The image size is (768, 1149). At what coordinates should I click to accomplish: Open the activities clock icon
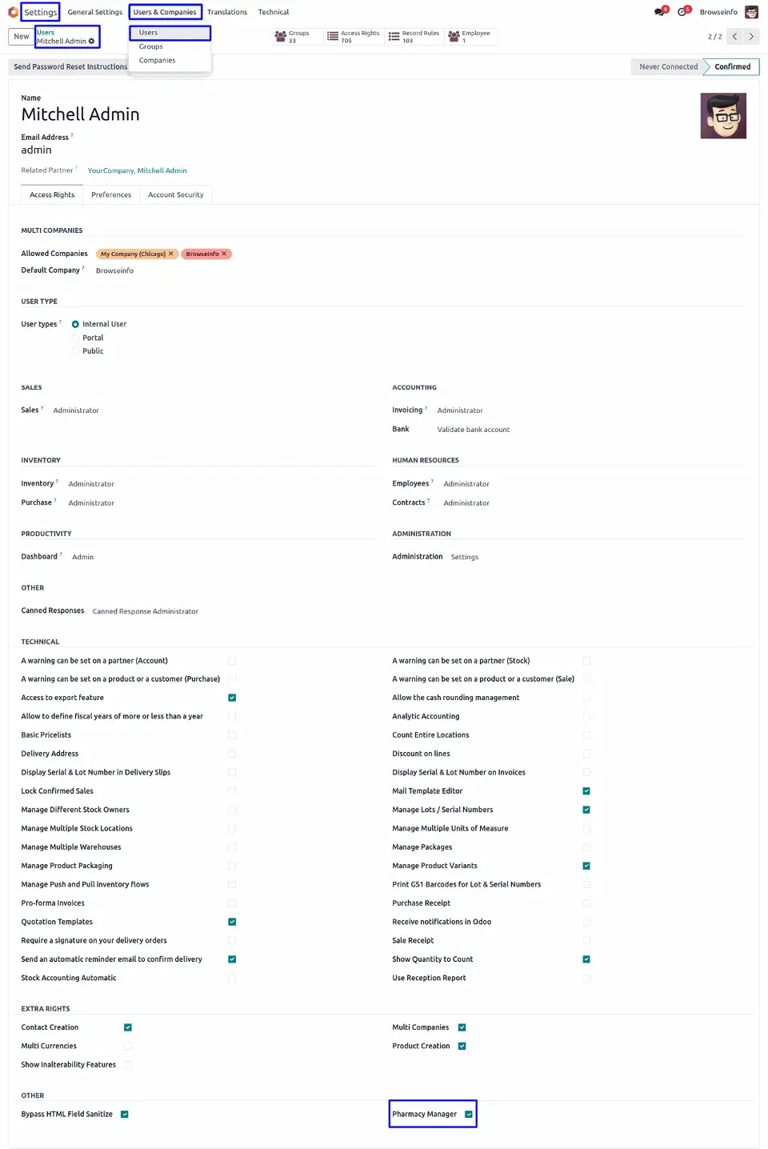[x=683, y=12]
